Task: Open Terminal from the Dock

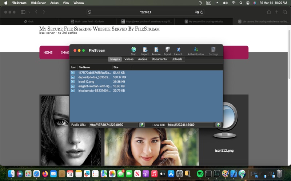Action: pos(208,174)
